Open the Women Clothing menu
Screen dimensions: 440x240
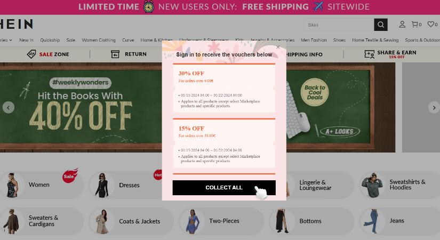point(99,40)
